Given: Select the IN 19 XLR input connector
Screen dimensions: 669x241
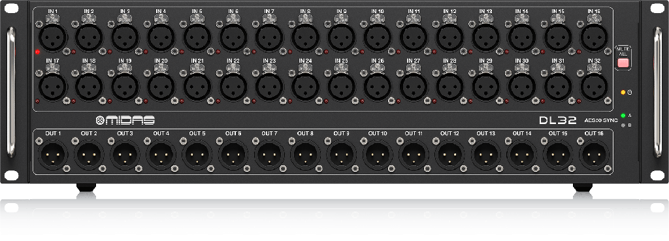Looking at the screenshot, I should coord(125,87).
